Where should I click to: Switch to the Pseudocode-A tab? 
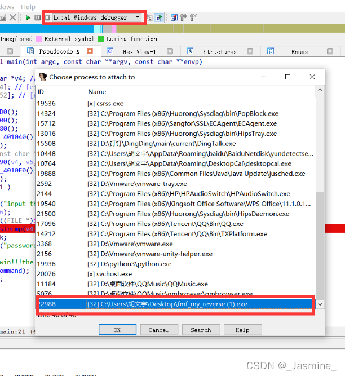coord(59,51)
